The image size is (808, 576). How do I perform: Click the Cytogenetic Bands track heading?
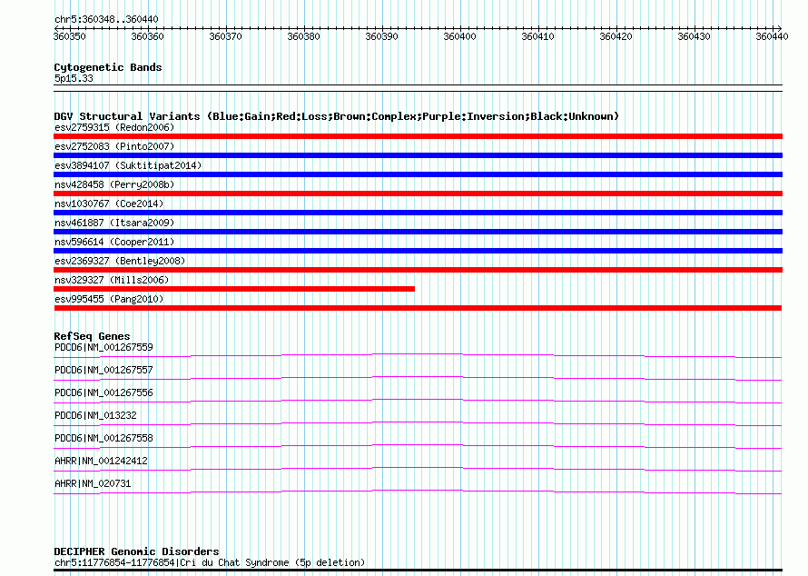pos(108,67)
